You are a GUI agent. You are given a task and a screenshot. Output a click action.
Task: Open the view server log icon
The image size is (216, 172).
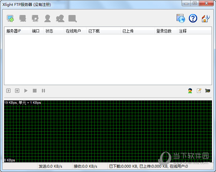(x=73, y=18)
